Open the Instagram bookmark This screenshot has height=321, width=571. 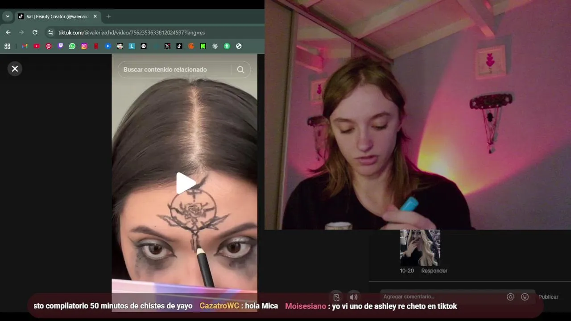coord(84,46)
